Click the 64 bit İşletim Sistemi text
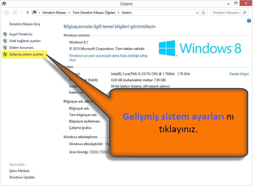 click(x=140, y=86)
